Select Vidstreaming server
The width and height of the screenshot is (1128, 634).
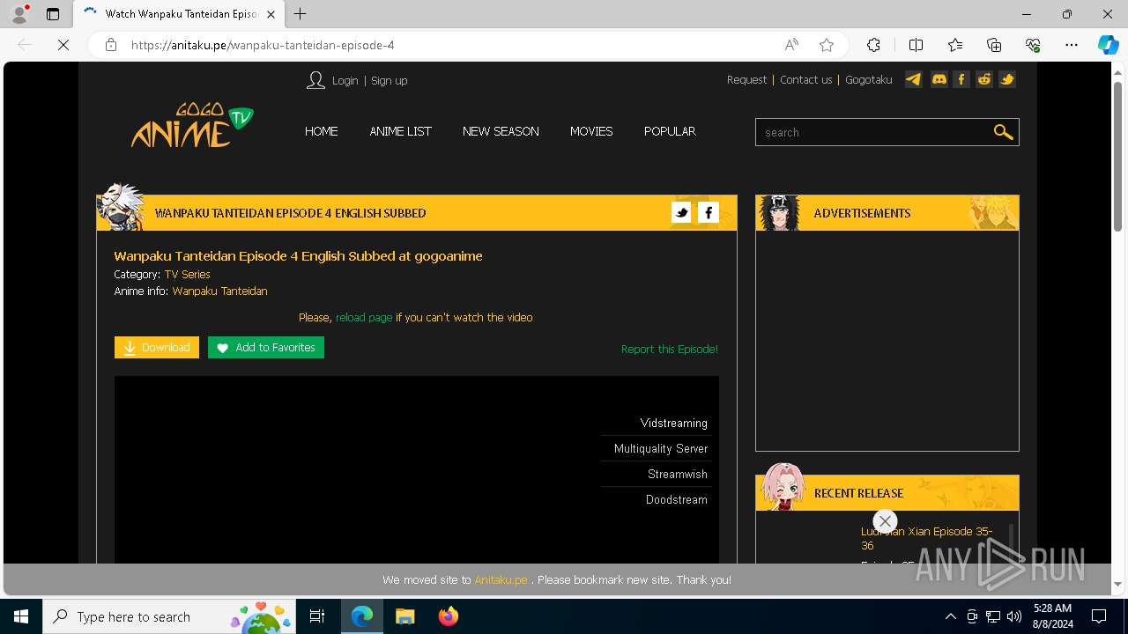[674, 423]
